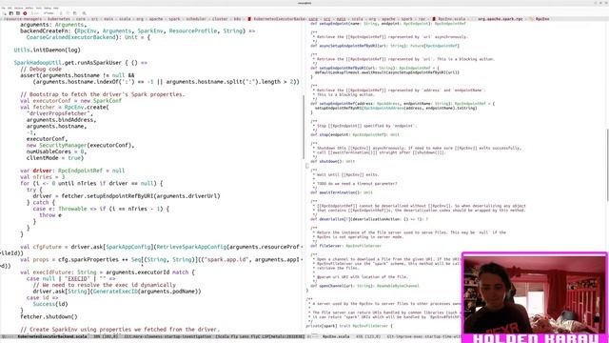Click the Scala major mode indicator in mode line
The height and width of the screenshot is (343, 609).
[x=223, y=336]
